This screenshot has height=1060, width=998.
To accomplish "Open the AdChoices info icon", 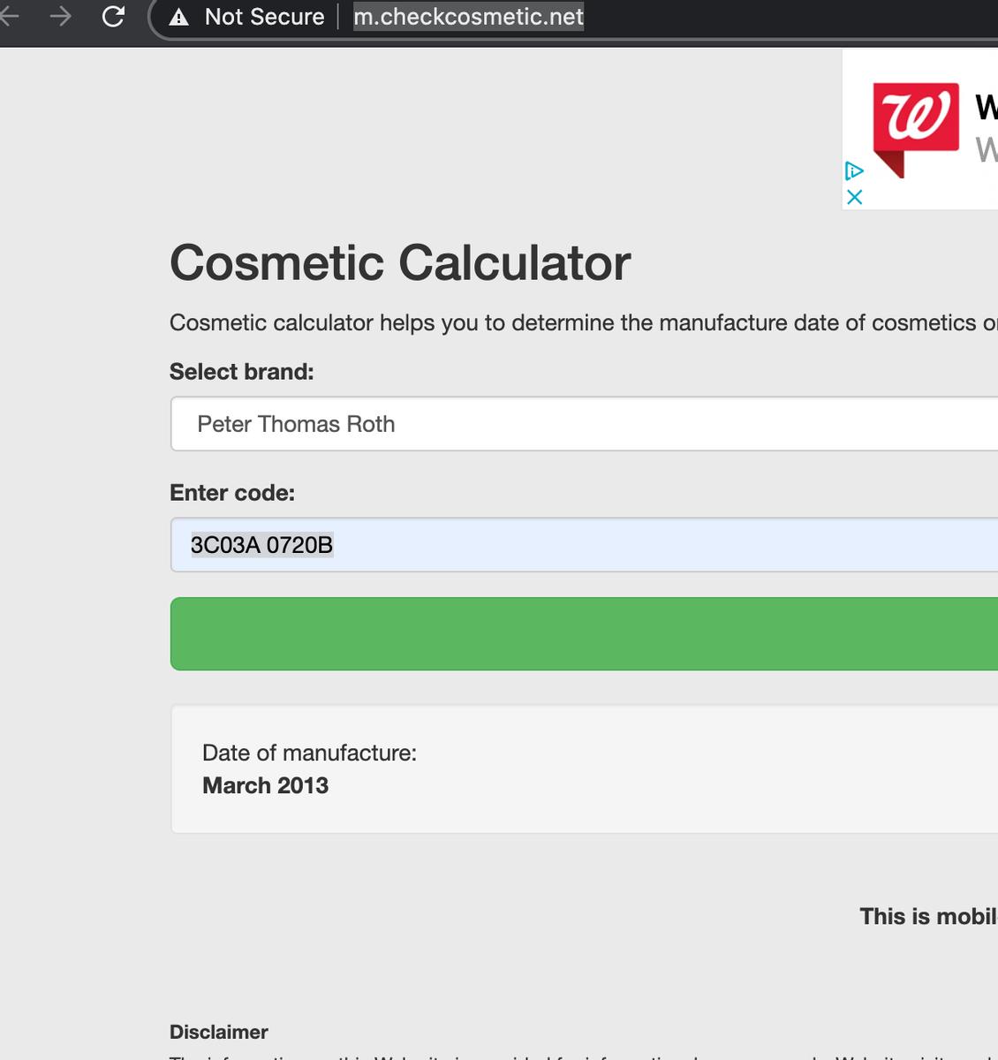I will tap(853, 170).
